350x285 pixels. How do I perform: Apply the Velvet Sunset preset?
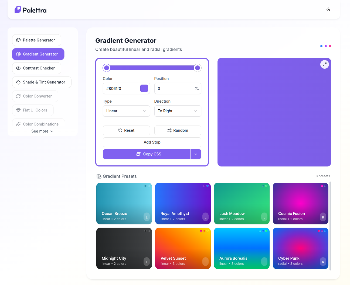pyautogui.click(x=183, y=248)
